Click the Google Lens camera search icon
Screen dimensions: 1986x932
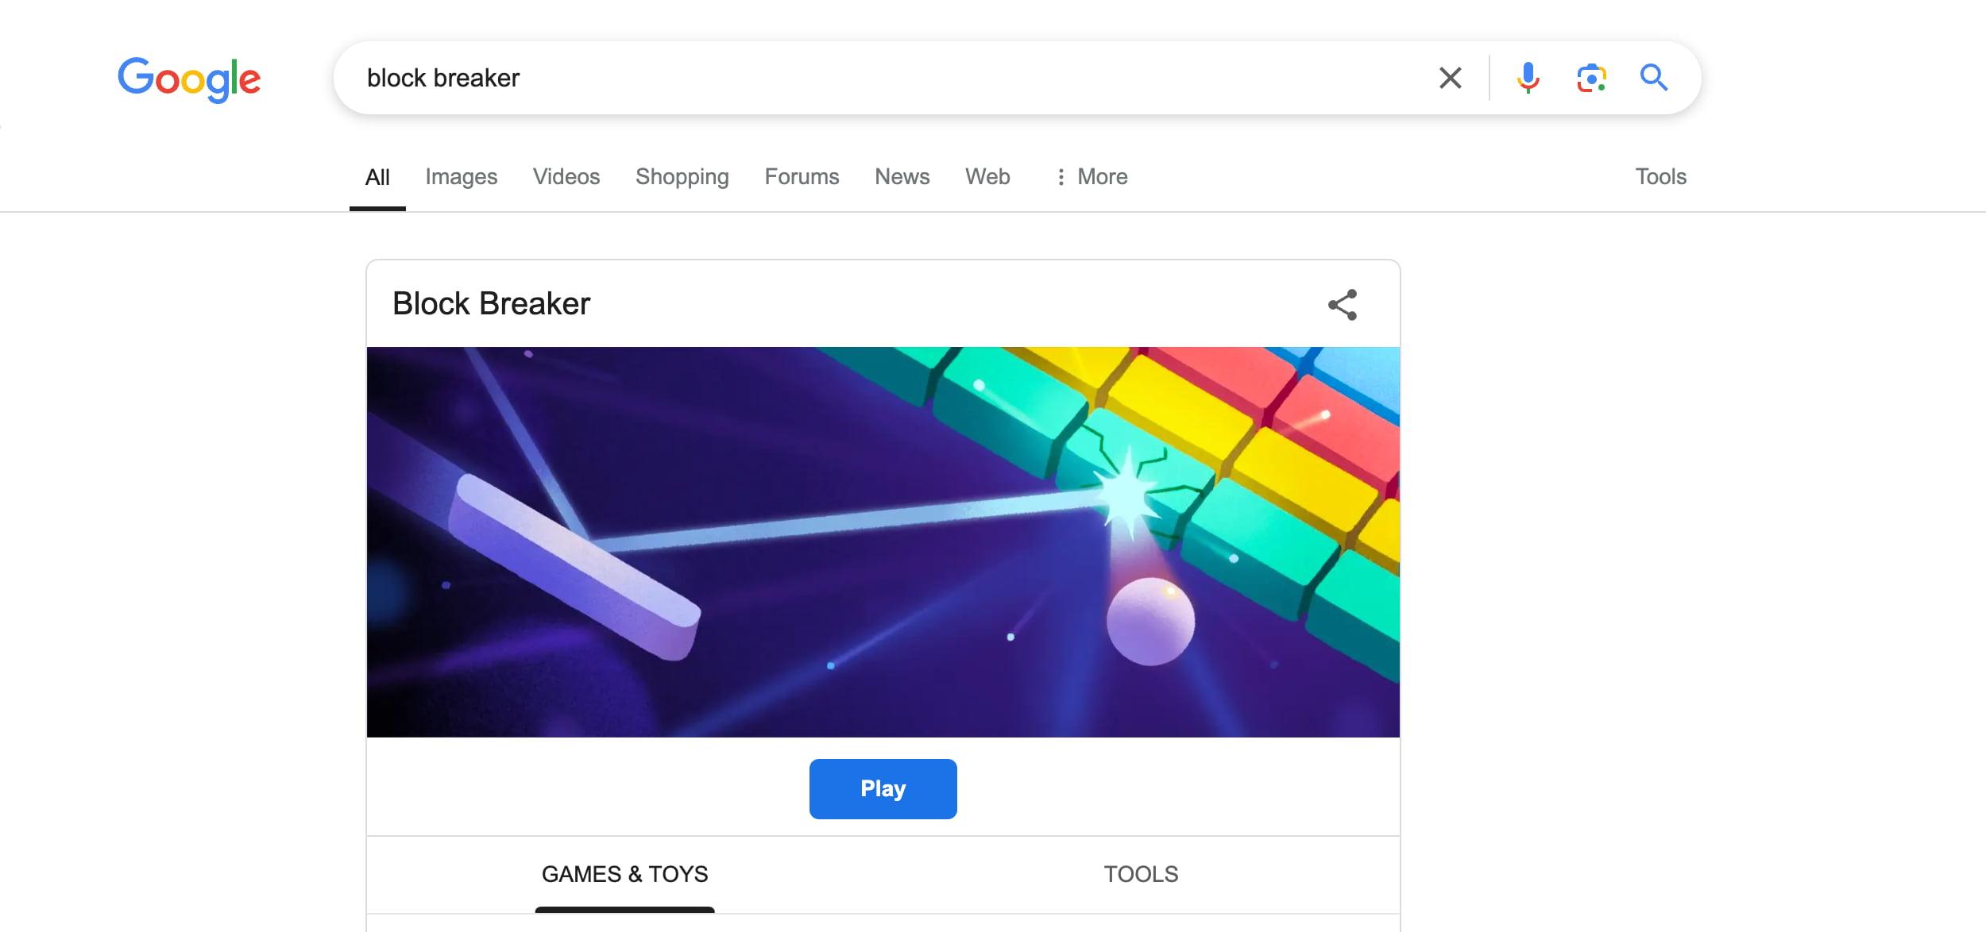coord(1592,76)
